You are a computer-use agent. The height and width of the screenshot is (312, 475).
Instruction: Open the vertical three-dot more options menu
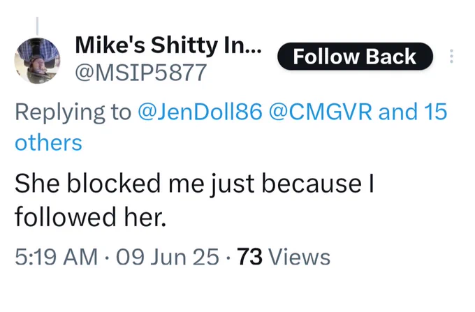point(451,57)
